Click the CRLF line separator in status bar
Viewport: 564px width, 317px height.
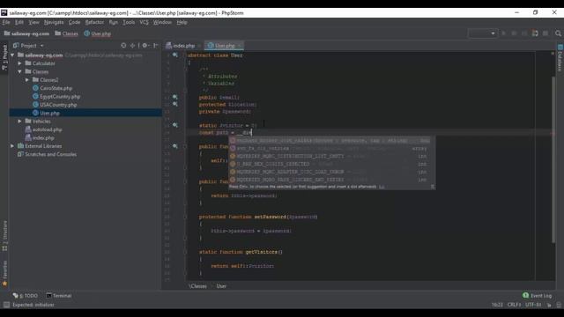[514, 305]
